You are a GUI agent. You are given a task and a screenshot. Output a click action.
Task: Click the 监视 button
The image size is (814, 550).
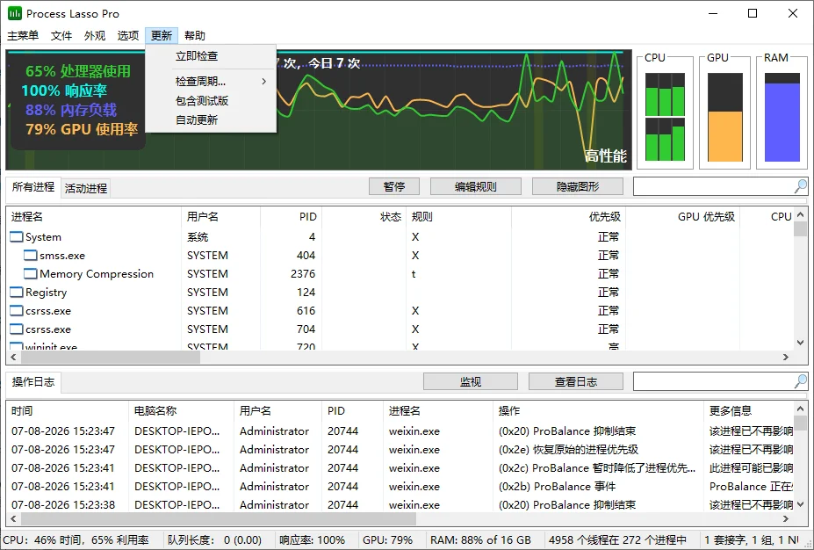click(x=471, y=381)
